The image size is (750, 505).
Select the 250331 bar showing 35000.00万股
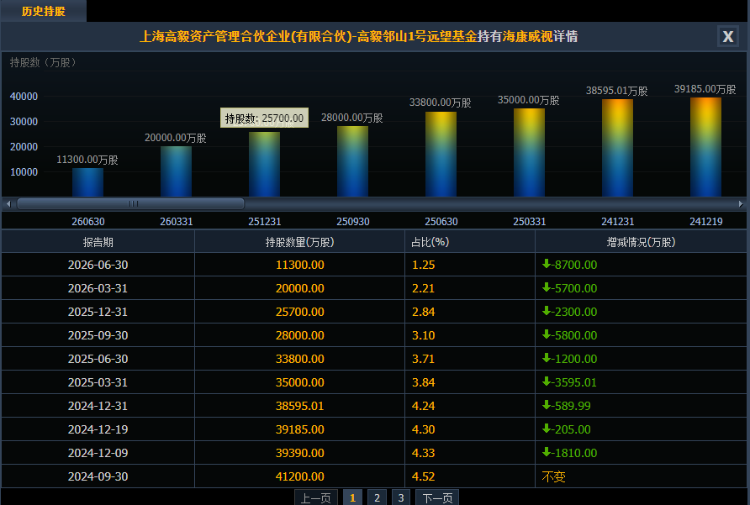point(529,153)
